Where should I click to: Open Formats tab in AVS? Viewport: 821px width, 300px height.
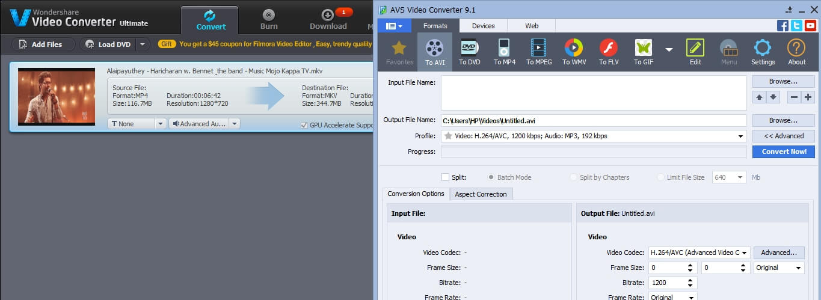435,26
